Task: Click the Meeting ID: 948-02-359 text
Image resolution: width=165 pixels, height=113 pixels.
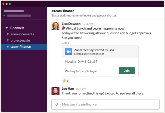Action: 81,62
